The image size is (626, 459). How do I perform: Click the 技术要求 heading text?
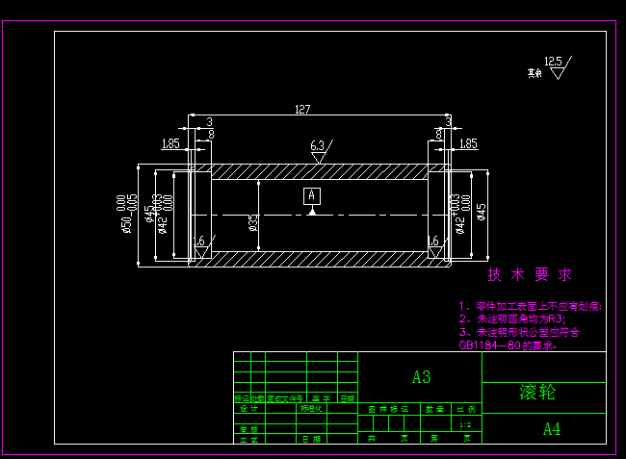[x=530, y=274]
